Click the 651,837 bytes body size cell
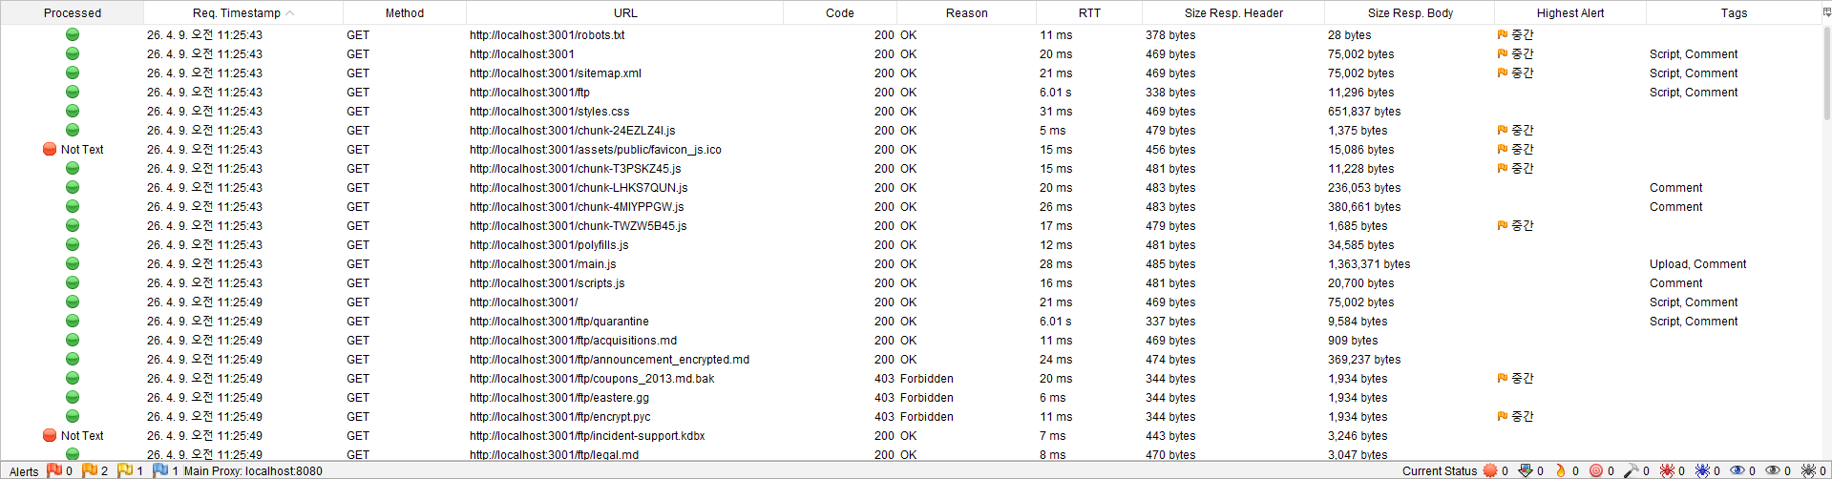The height and width of the screenshot is (479, 1832). (x=1364, y=111)
